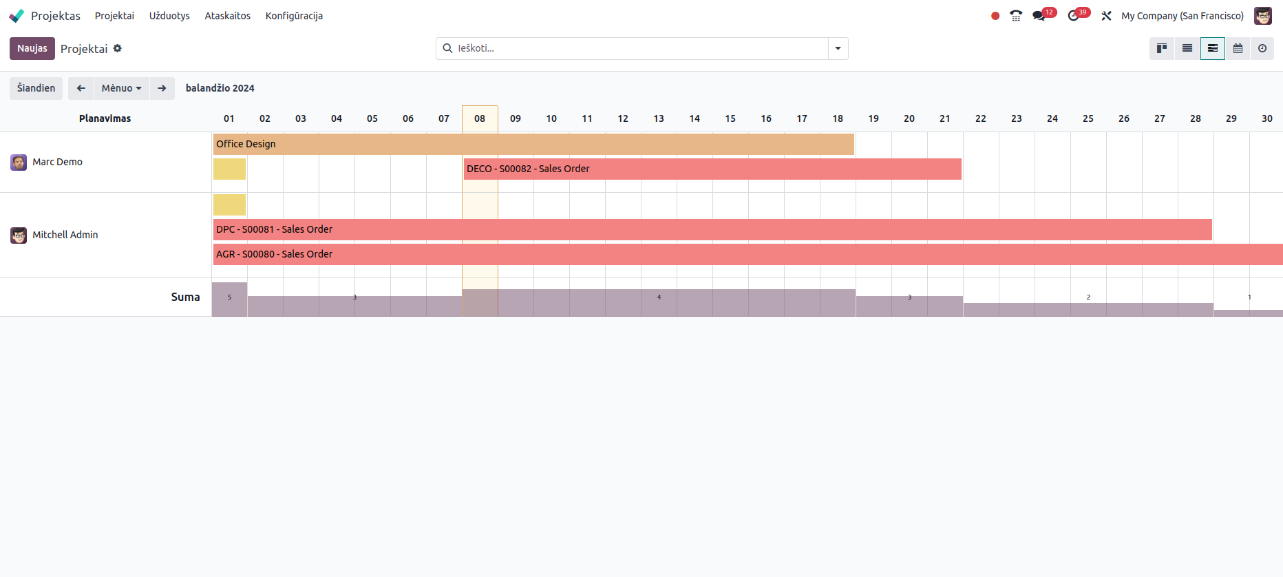Switch to Kanban view
1283x577 pixels.
1162,48
